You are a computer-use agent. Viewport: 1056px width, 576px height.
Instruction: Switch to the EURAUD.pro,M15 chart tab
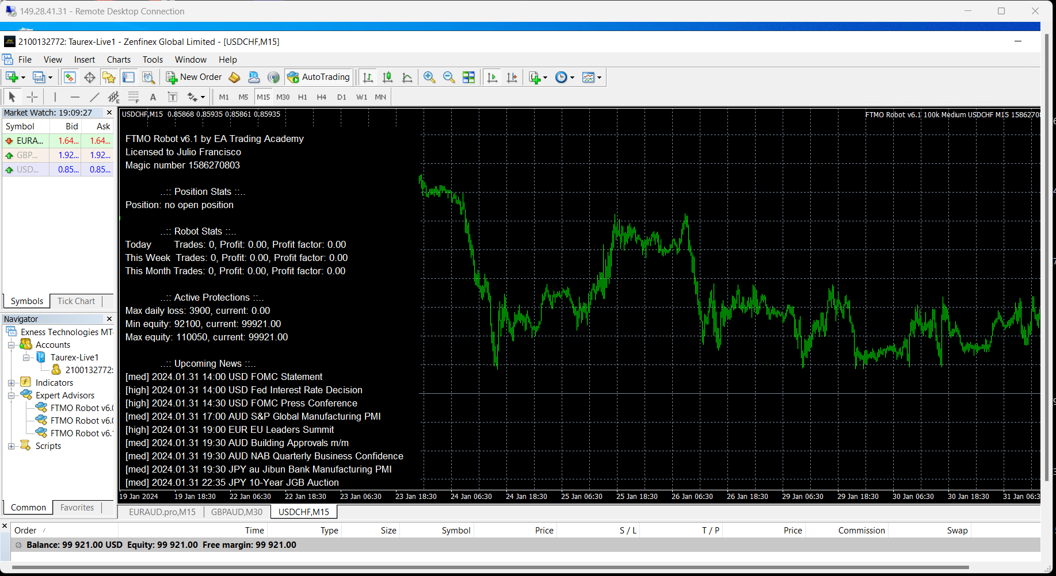162,512
